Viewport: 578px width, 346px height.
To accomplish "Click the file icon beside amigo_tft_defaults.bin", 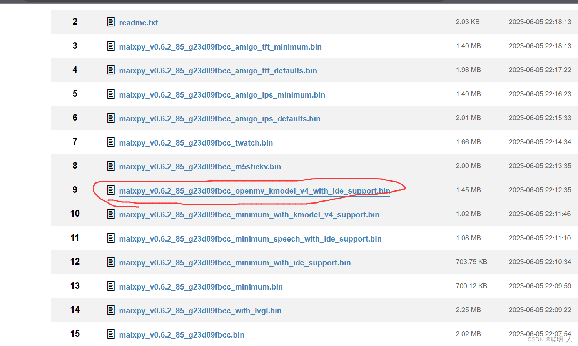I will [x=111, y=70].
